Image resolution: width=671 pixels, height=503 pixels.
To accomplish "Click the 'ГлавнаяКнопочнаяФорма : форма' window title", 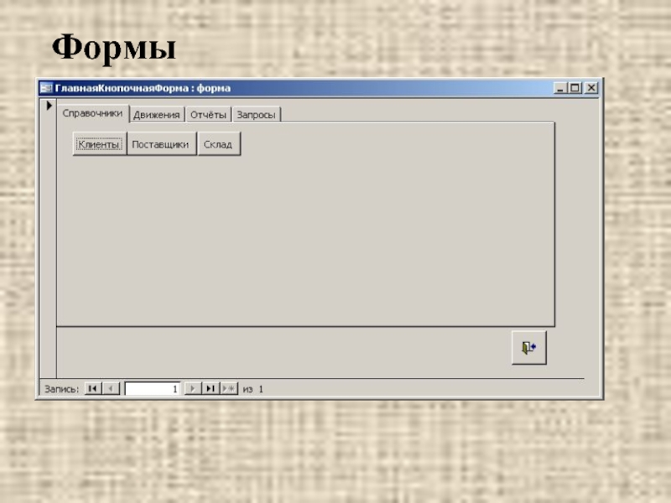I will coord(143,88).
